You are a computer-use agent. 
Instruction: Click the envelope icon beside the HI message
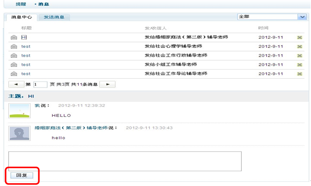point(14,37)
